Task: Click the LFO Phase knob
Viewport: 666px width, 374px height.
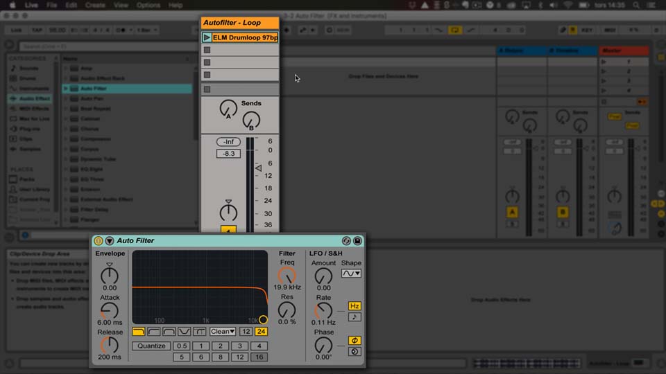Action: 323,345
